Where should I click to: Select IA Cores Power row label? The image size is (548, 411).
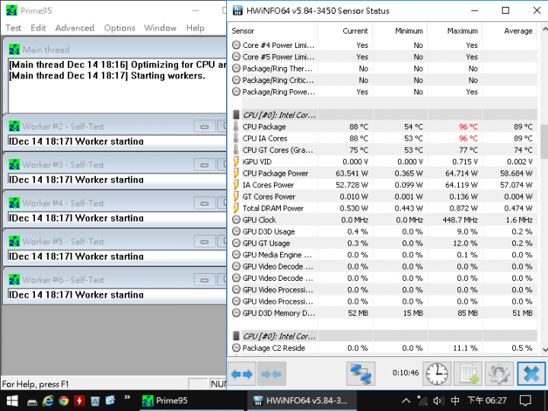click(x=268, y=185)
